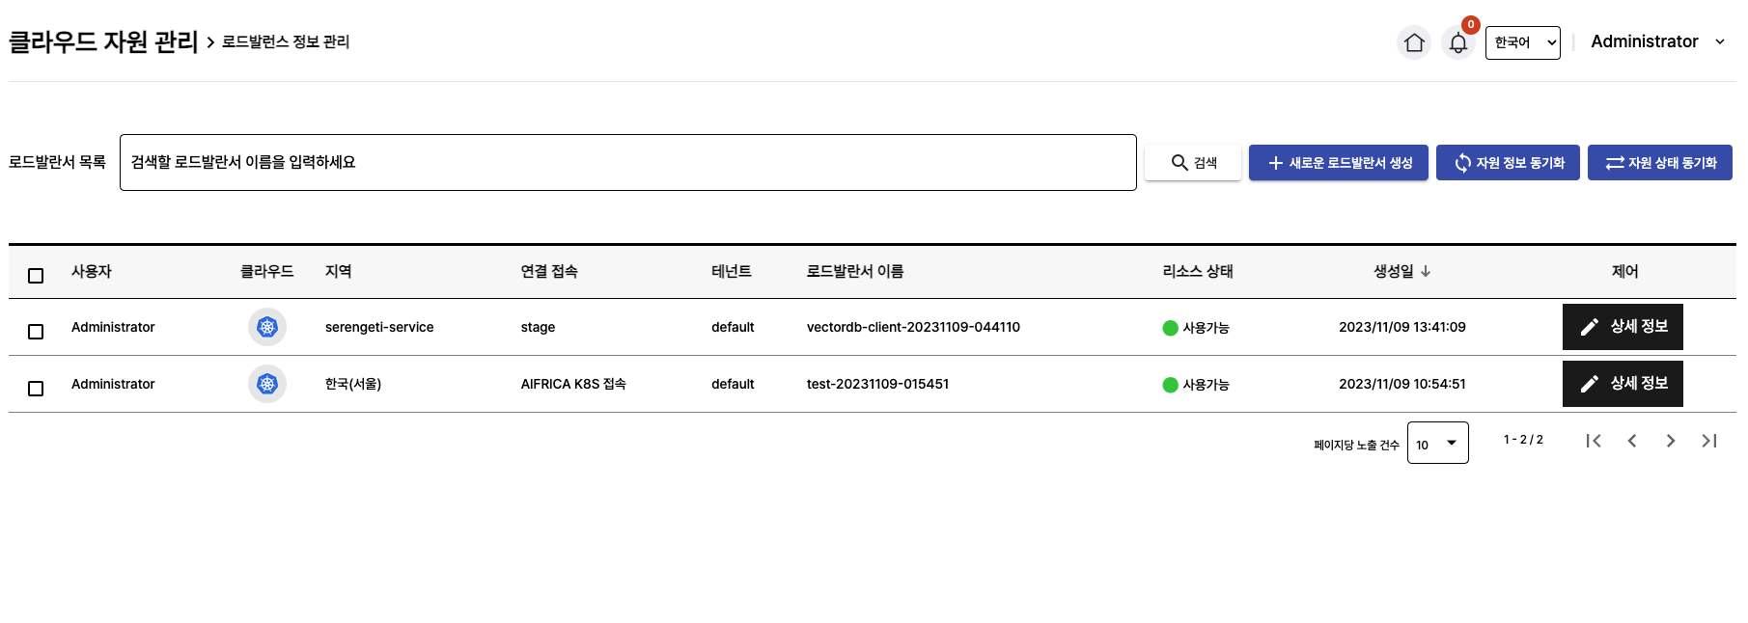The height and width of the screenshot is (623, 1748).
Task: Go to the next page
Action: pos(1671,441)
